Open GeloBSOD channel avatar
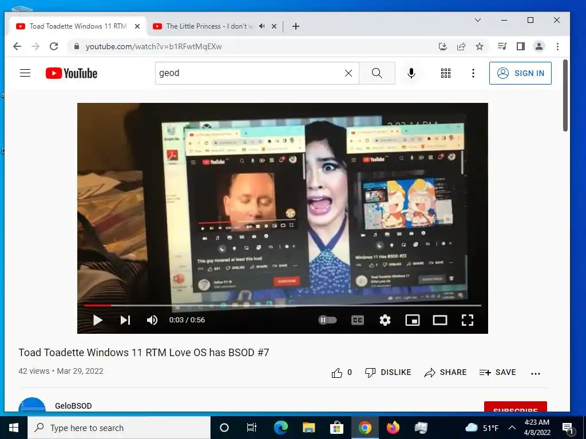Viewport: 586px width, 439px height. tap(32, 405)
